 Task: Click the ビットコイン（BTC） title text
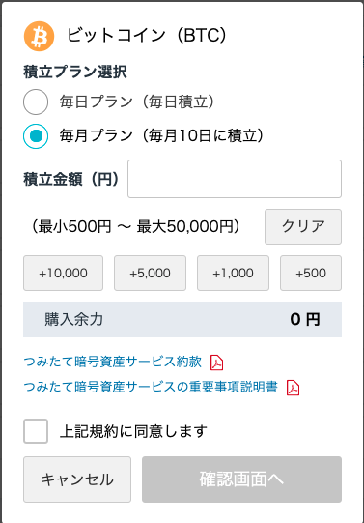click(x=147, y=35)
